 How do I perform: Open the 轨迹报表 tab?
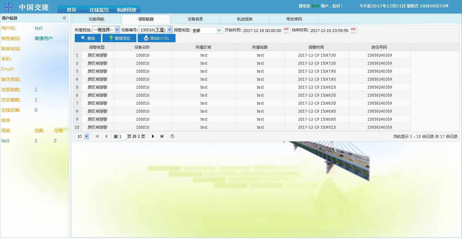(245, 19)
